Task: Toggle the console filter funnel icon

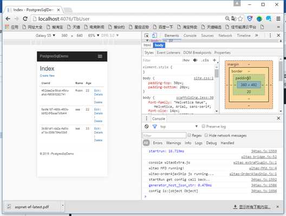Action: pos(155,126)
